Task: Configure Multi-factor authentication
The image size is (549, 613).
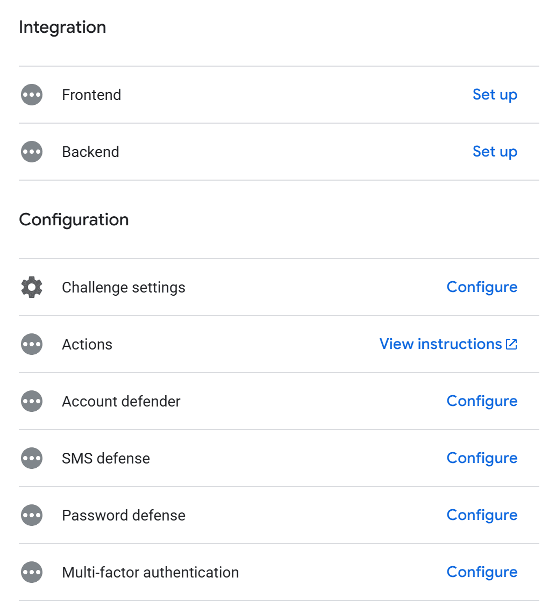Action: tap(482, 573)
